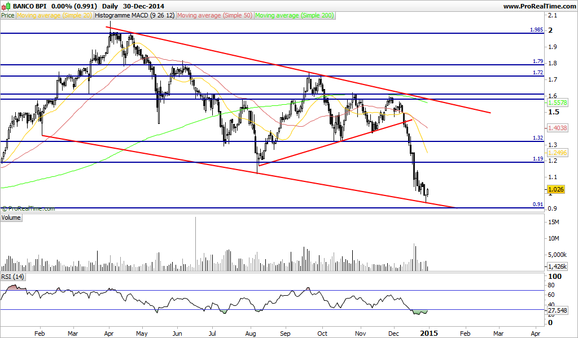
Task: Click the Oct label on time axis
Action: 322,333
